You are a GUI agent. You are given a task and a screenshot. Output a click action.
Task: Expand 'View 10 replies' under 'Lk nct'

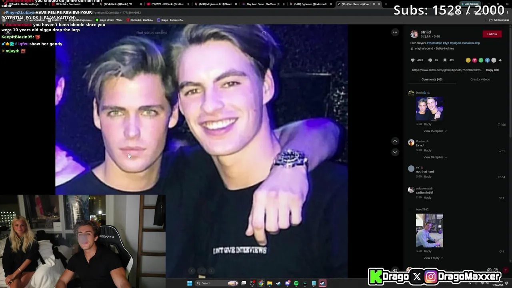click(x=435, y=157)
